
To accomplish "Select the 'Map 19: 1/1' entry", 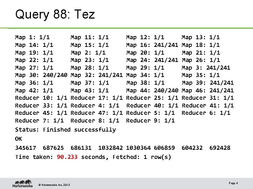I will point(34,52).
